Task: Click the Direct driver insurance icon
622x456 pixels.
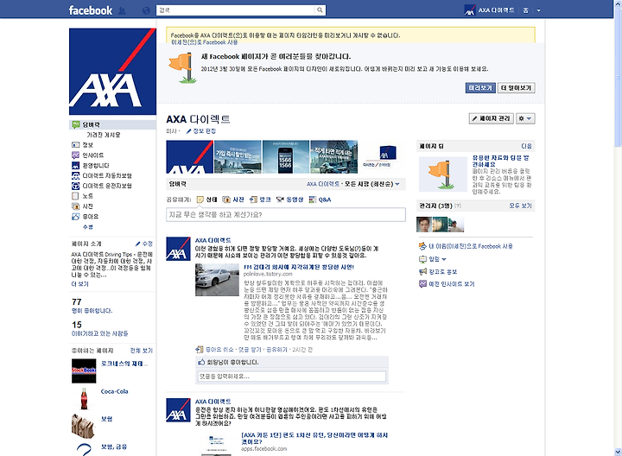Action: coord(75,186)
